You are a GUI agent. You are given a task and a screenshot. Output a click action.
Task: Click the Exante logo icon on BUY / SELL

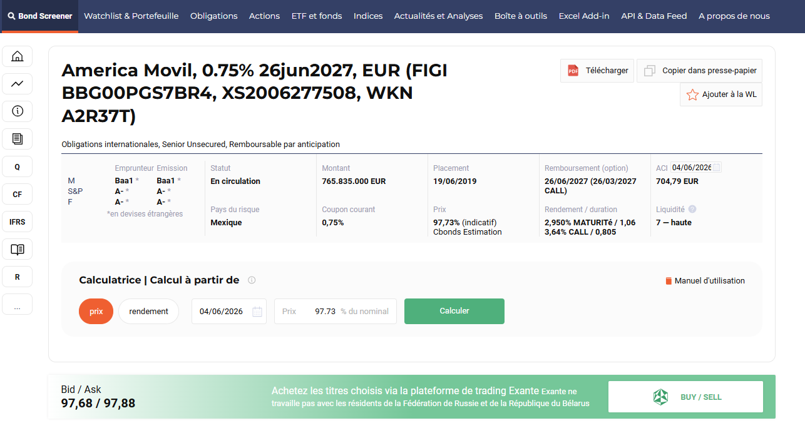tap(660, 397)
